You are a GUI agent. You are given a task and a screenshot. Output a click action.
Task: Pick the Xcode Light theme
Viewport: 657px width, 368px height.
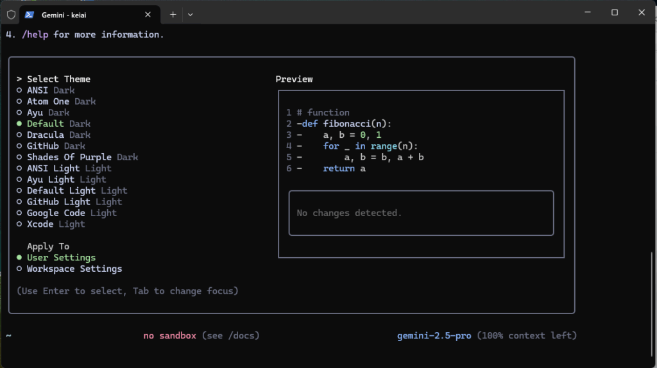point(51,224)
